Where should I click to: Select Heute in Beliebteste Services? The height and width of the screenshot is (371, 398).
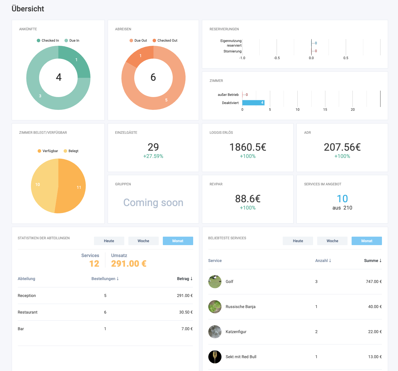[x=298, y=241]
